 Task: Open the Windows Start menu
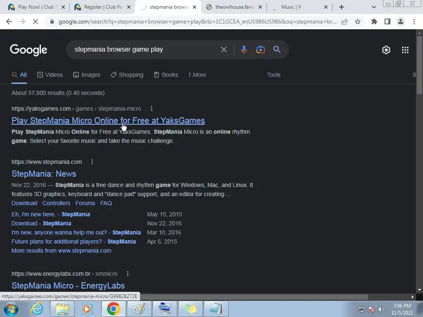(11, 309)
